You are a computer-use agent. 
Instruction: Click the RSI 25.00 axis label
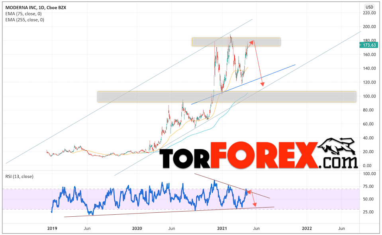tap(368, 212)
